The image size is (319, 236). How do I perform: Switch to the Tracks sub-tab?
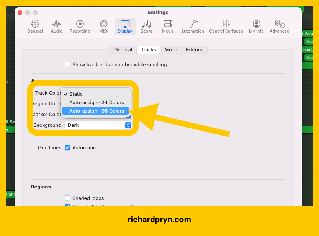[x=149, y=50]
